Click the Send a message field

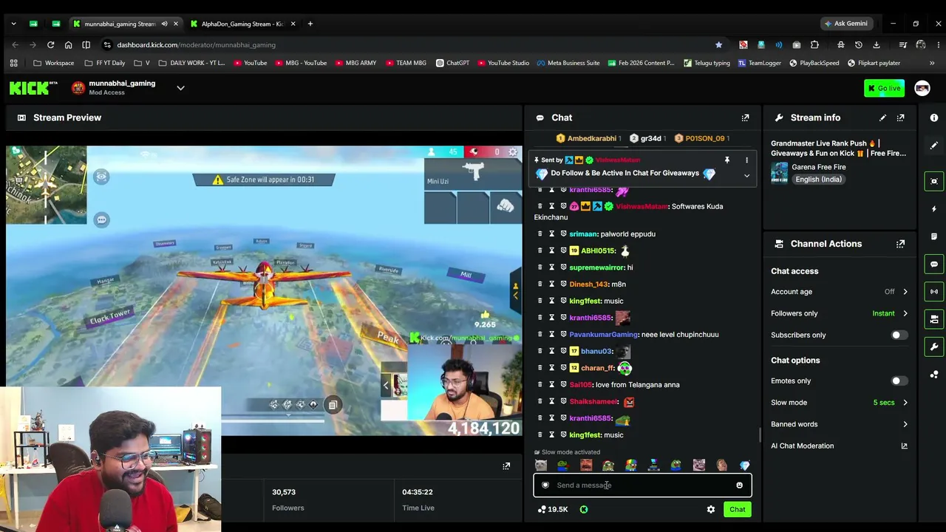pos(642,485)
